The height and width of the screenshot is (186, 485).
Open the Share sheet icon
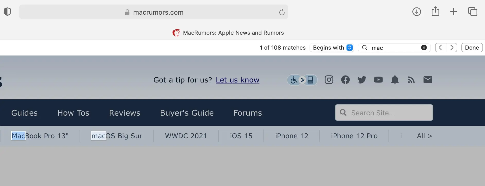click(435, 11)
